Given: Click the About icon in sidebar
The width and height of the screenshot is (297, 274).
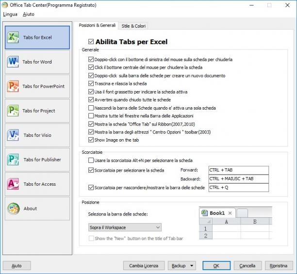Looking at the screenshot, I should click(x=13, y=209).
